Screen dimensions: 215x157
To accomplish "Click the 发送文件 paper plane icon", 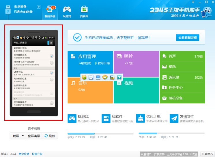I will pos(174,118).
